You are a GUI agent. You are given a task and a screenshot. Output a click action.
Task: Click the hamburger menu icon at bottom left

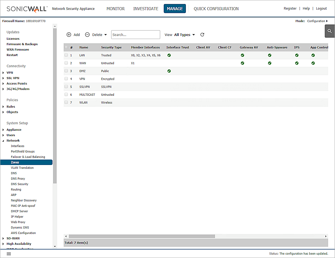pyautogui.click(x=9, y=254)
